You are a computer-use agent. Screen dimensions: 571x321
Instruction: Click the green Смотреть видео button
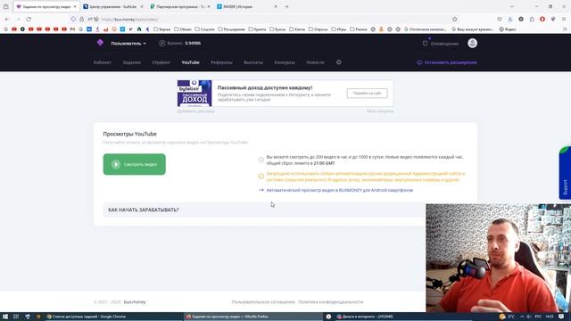[135, 164]
